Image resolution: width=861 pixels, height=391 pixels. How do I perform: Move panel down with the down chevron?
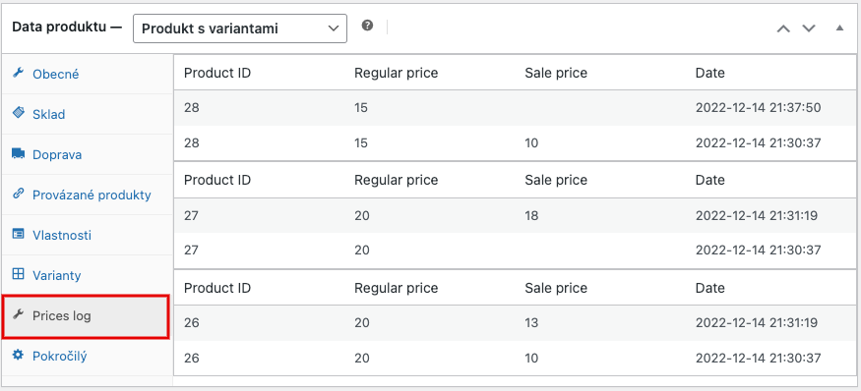tap(808, 28)
